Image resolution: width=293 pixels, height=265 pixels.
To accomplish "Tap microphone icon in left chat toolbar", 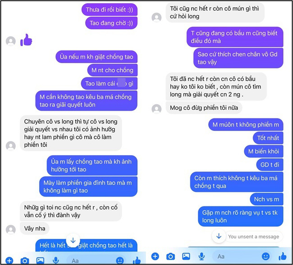I will (56, 261).
